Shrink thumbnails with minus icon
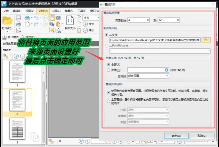The height and width of the screenshot is (147, 219). (x=22, y=56)
